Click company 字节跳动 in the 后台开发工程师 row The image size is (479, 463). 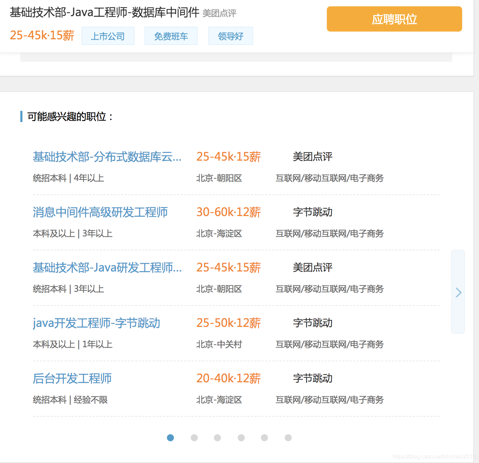click(313, 378)
